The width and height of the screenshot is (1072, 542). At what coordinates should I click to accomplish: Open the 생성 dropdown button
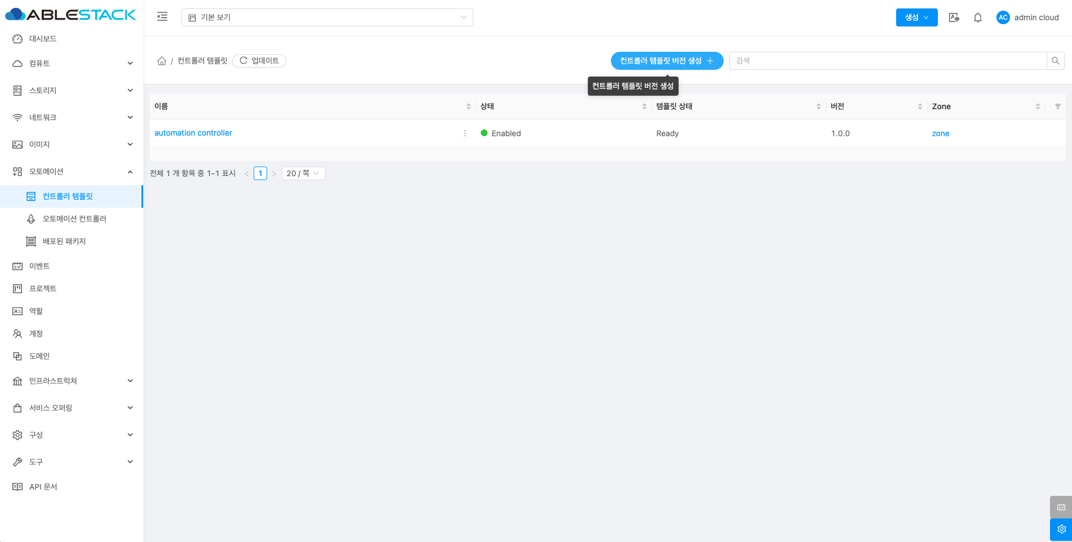coord(916,17)
